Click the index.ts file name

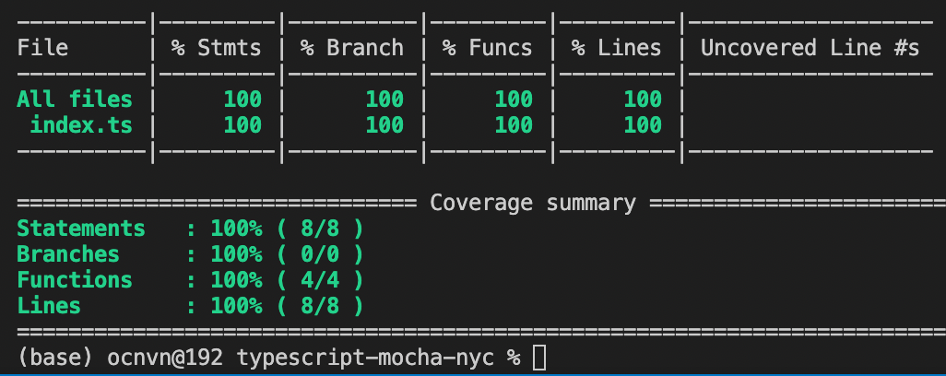pyautogui.click(x=81, y=125)
